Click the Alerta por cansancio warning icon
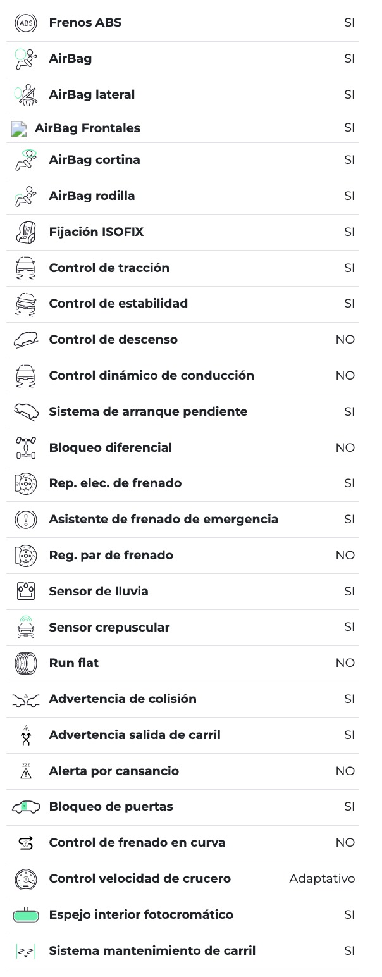Image resolution: width=382 pixels, height=977 pixels. tap(25, 771)
